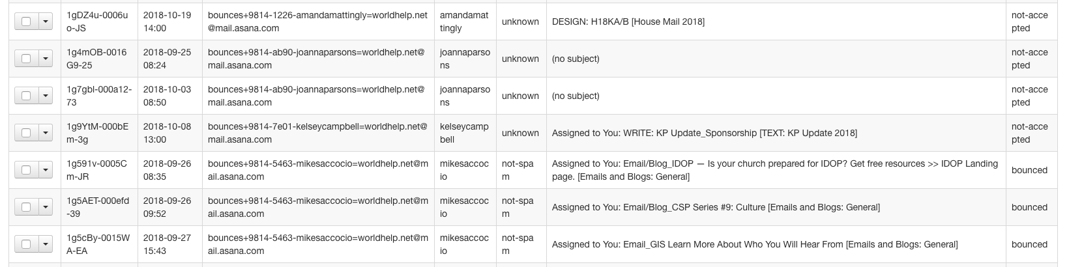
Task: Click sender address containing kelseycampbell=worldhelp.net
Action: pos(317,133)
